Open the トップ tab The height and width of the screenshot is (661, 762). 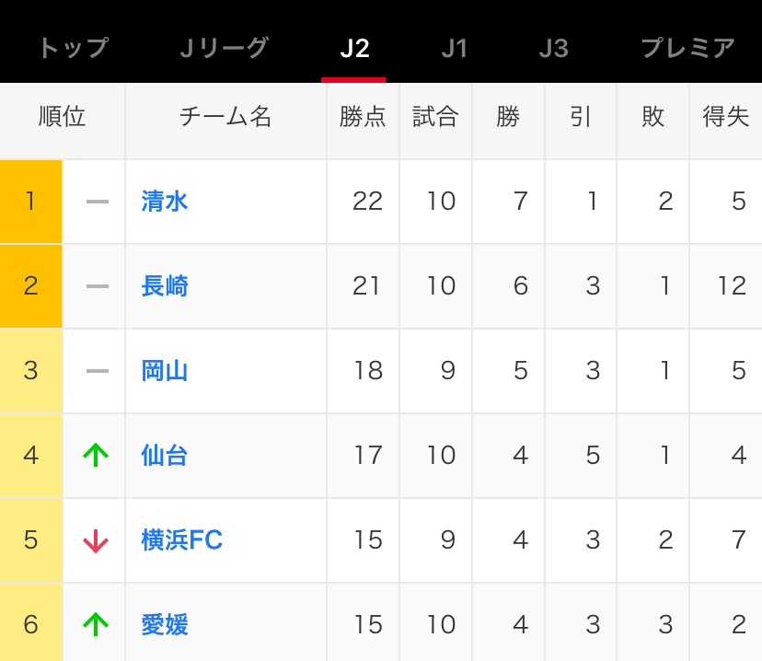pos(73,48)
